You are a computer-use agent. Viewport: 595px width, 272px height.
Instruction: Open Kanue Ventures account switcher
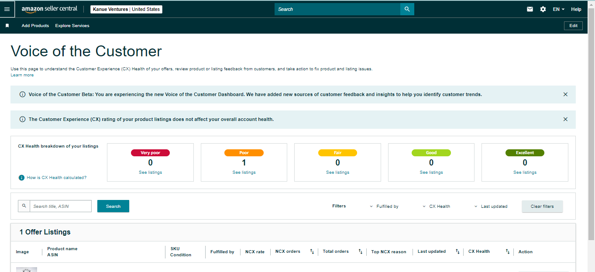(x=126, y=9)
